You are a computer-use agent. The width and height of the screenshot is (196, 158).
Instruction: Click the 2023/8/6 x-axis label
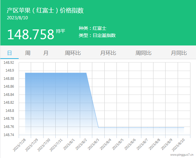click(x=130, y=144)
